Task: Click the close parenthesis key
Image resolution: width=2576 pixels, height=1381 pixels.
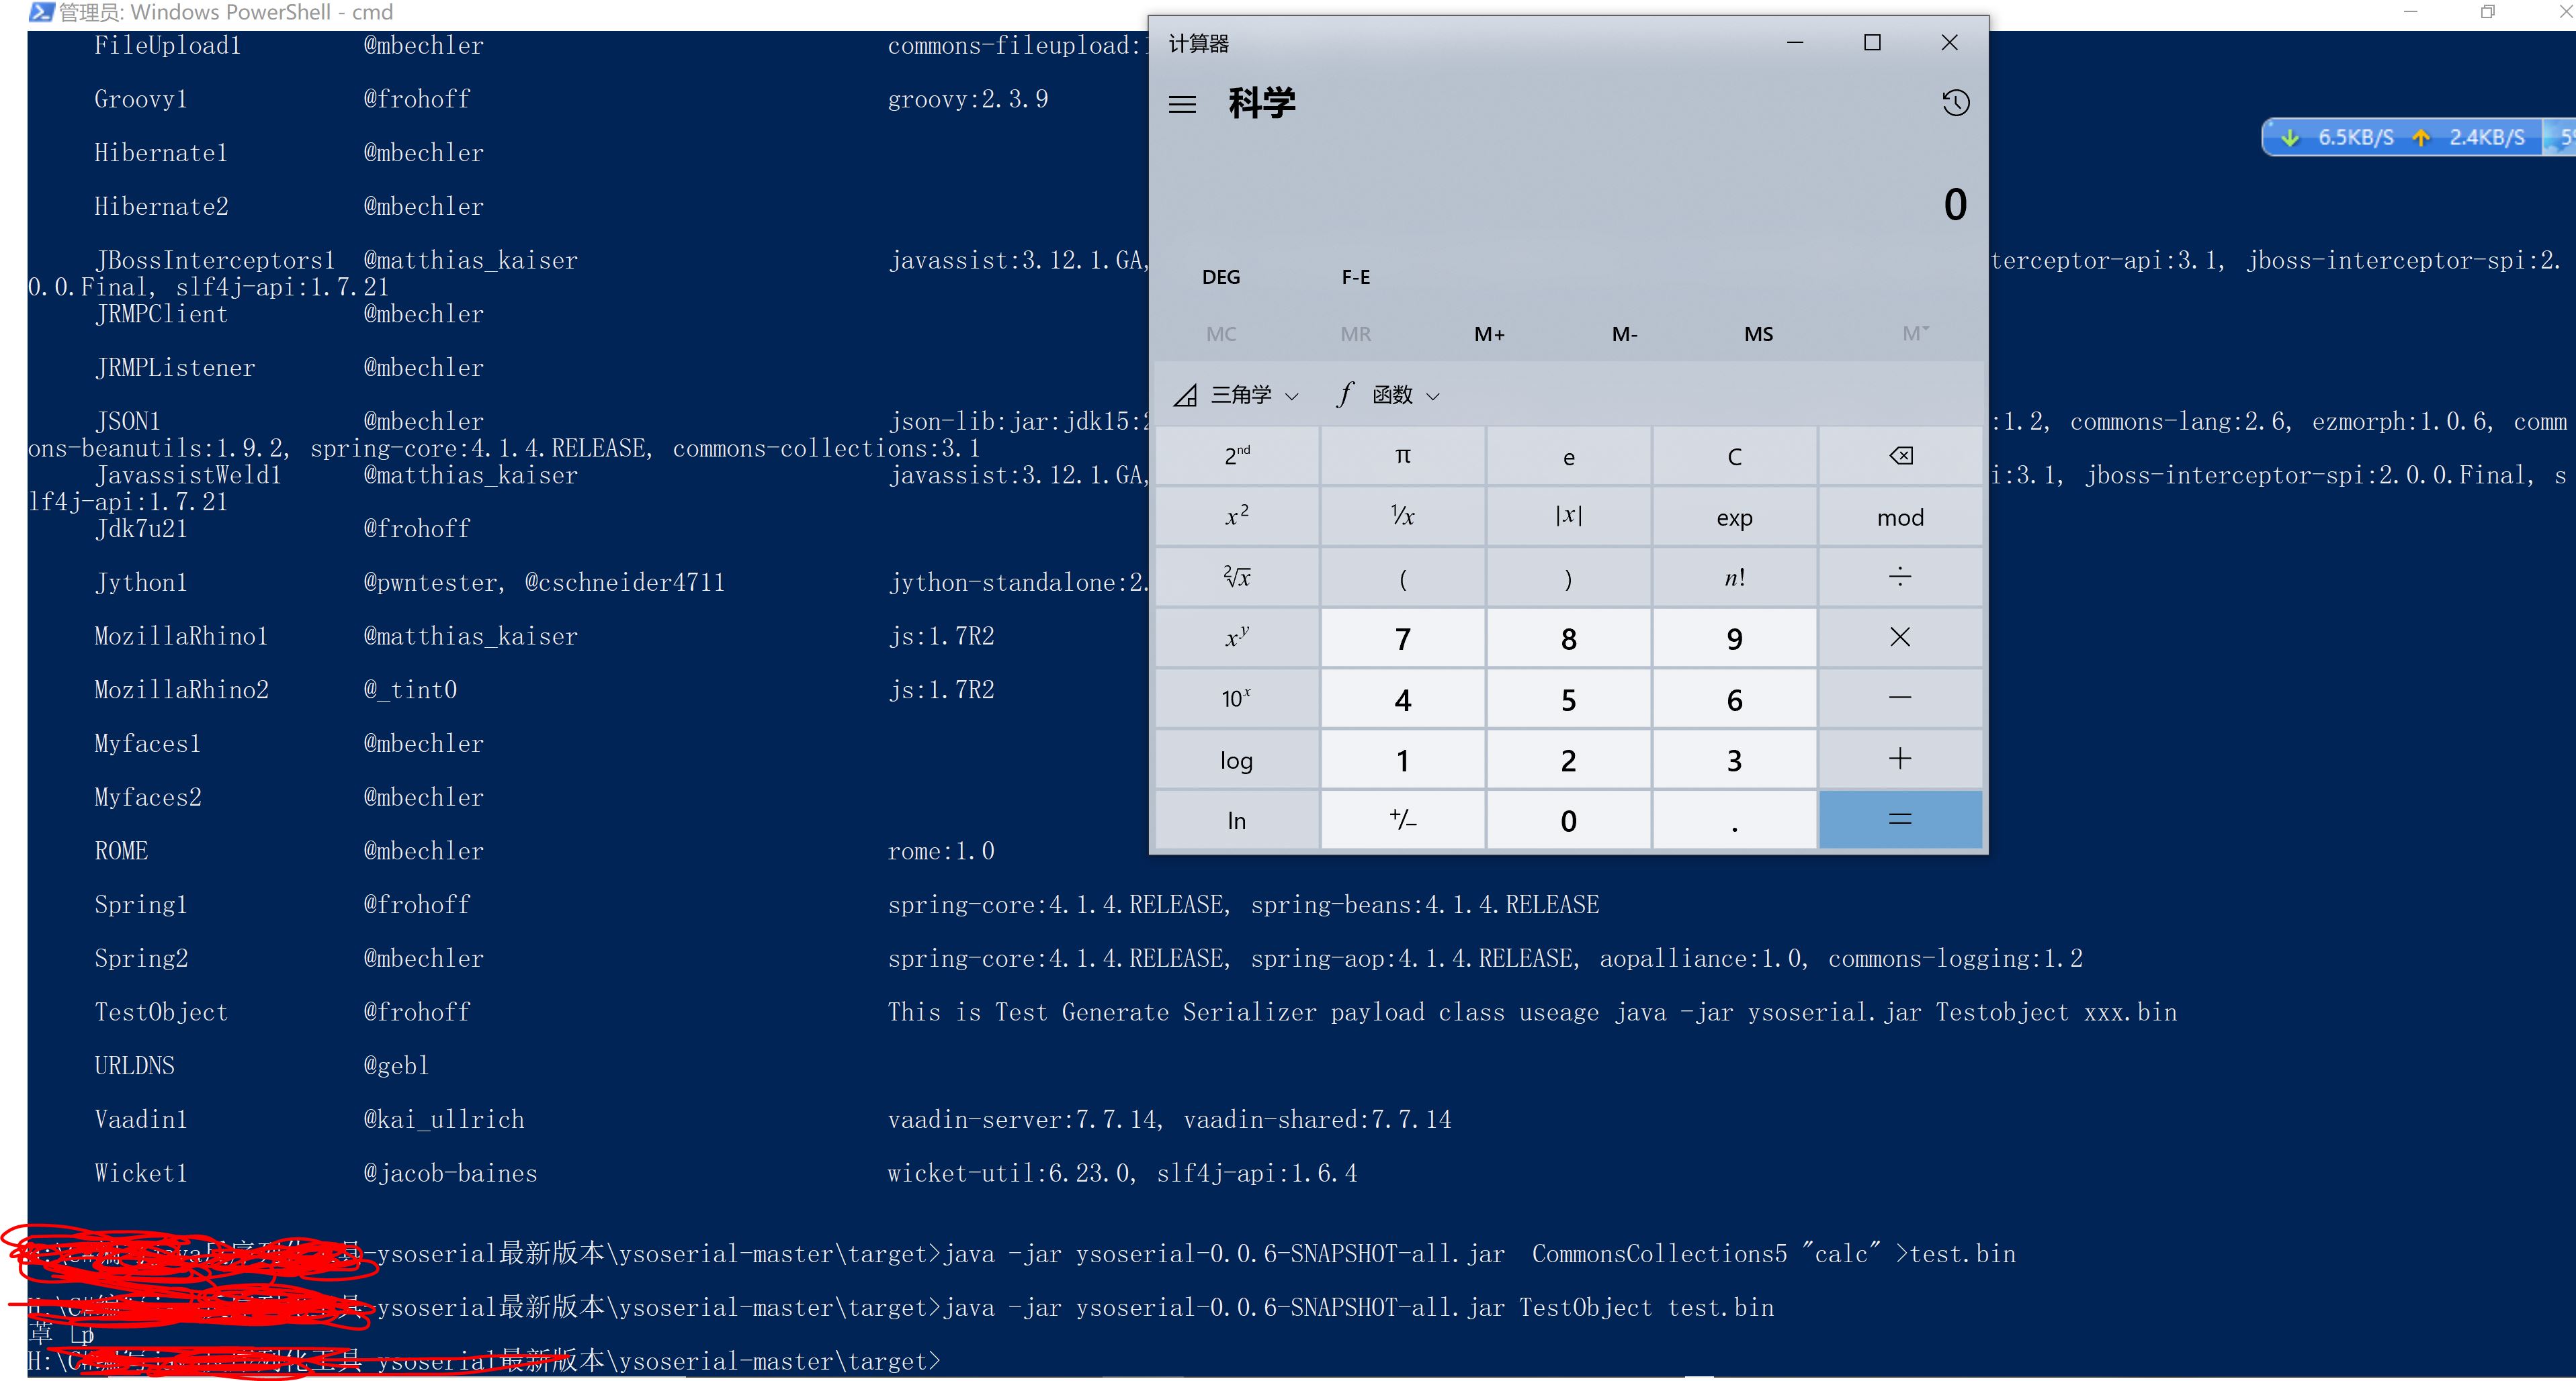Action: (1568, 577)
